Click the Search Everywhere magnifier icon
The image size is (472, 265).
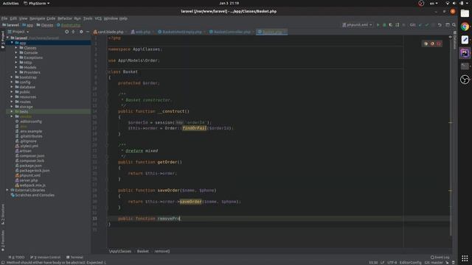pos(454,25)
